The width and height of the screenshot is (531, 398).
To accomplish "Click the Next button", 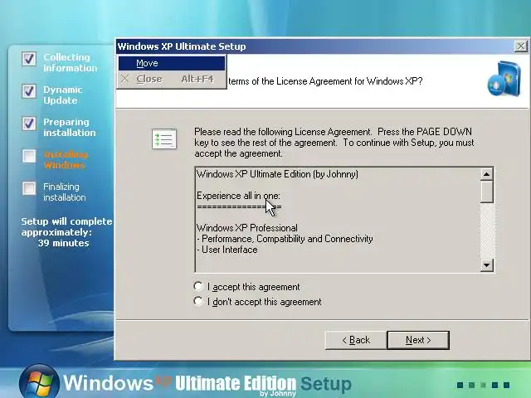I will pyautogui.click(x=418, y=340).
